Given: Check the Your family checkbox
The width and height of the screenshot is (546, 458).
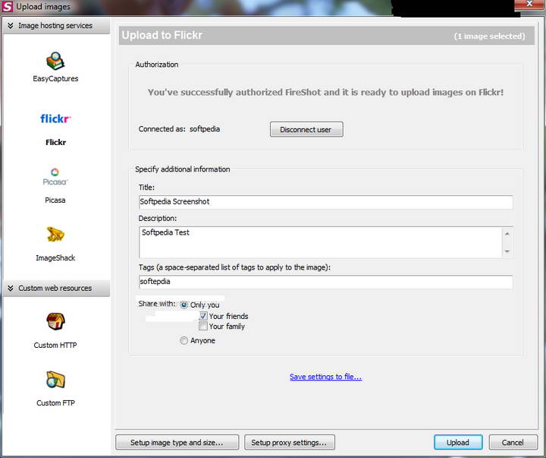Looking at the screenshot, I should pos(203,326).
